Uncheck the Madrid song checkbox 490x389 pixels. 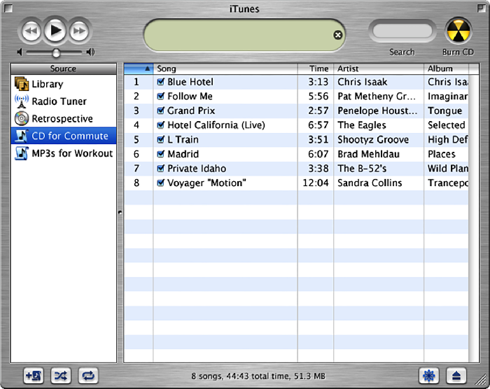[x=161, y=154]
